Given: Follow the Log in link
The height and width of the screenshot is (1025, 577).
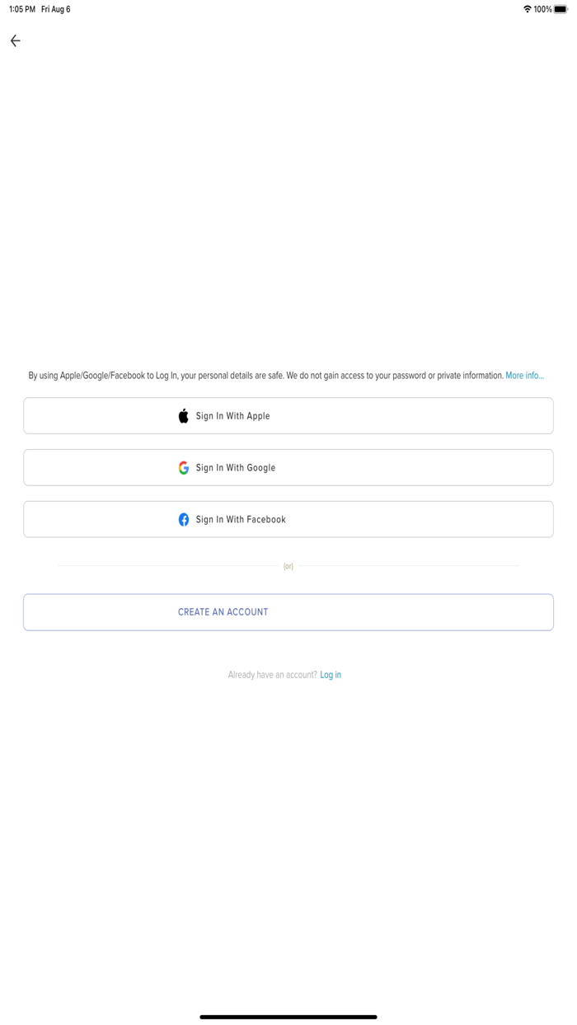Looking at the screenshot, I should [x=331, y=675].
